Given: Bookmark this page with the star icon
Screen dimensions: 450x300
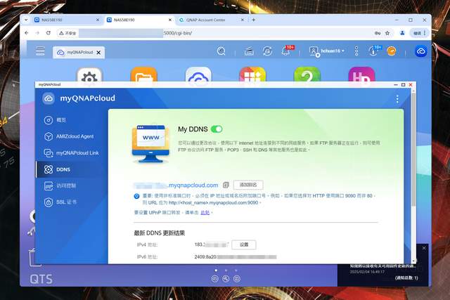Looking at the screenshot, I should 387,33.
